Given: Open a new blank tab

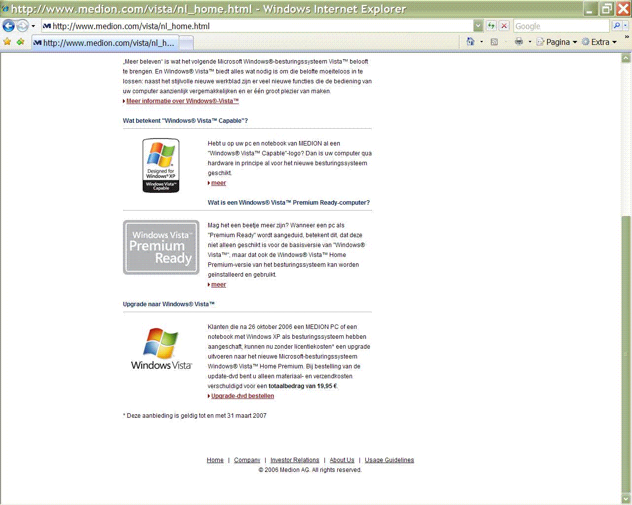Looking at the screenshot, I should [x=186, y=43].
